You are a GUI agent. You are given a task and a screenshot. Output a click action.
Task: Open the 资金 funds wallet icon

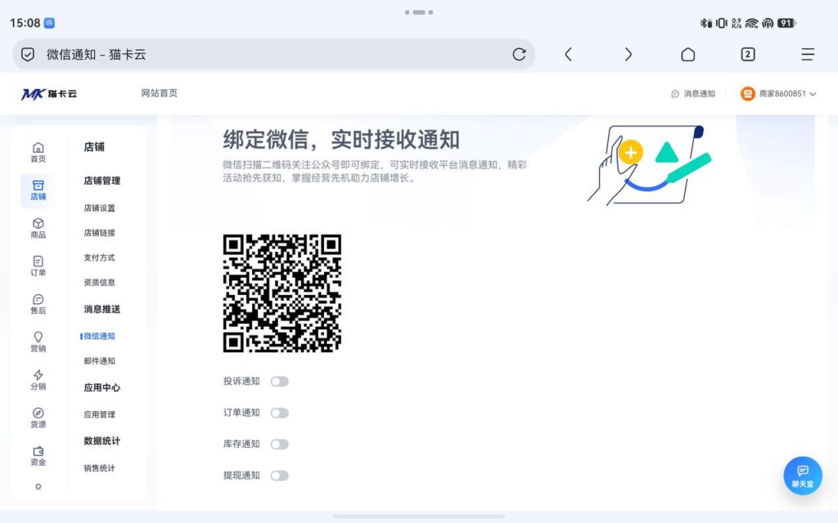38,451
